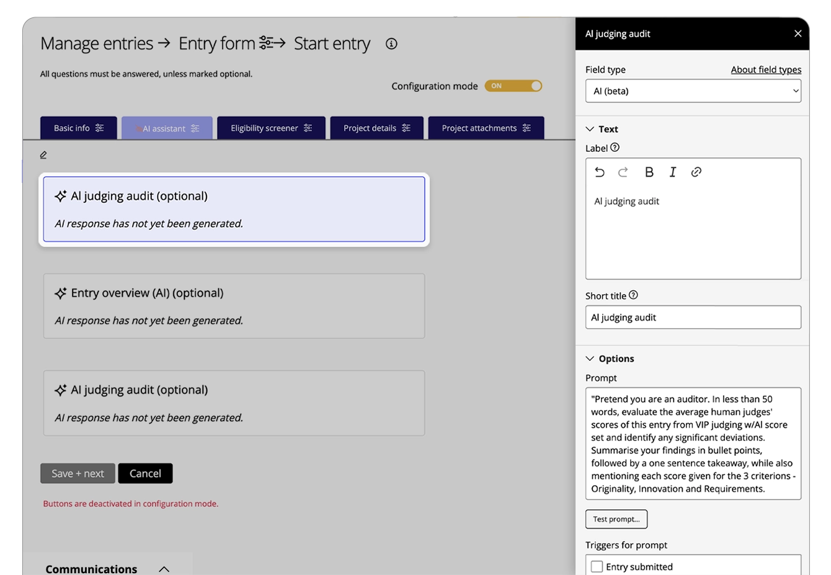
Task: Click the help icon beside Short title
Action: 634,295
